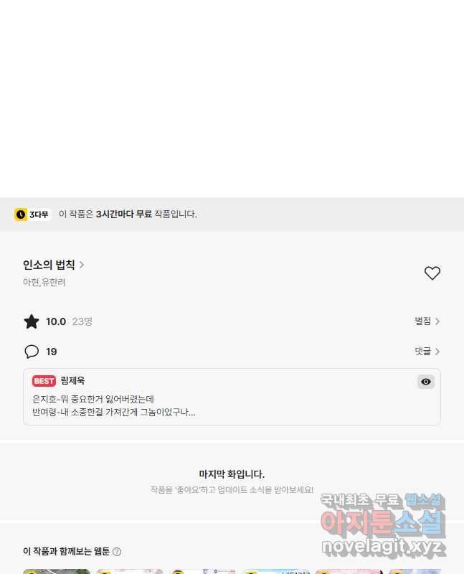The width and height of the screenshot is (464, 574).
Task: Toggle the eye icon on best comment
Action: click(x=426, y=382)
